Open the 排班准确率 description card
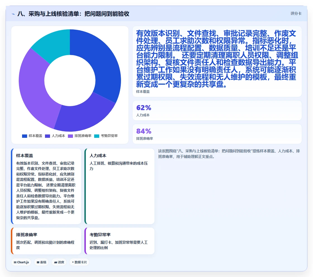The image size is (313, 277). [46, 241]
